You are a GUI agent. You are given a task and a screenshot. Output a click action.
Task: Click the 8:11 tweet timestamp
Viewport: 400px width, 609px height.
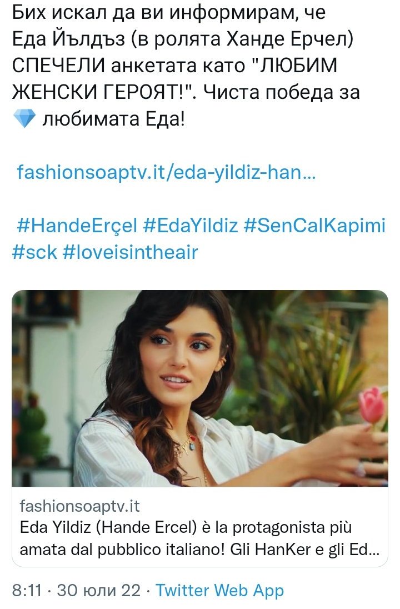tap(27, 590)
